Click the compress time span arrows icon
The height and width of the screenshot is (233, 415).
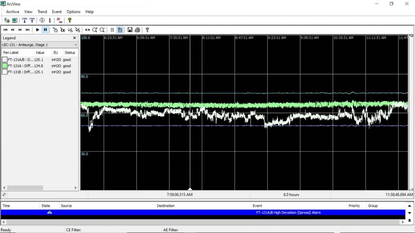[87, 30]
